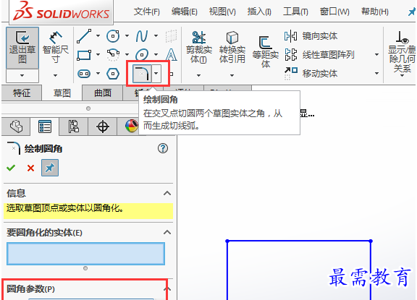The height and width of the screenshot is (300, 417).
Task: Click Mirror Entities (镜向实体)
Action: 311,36
